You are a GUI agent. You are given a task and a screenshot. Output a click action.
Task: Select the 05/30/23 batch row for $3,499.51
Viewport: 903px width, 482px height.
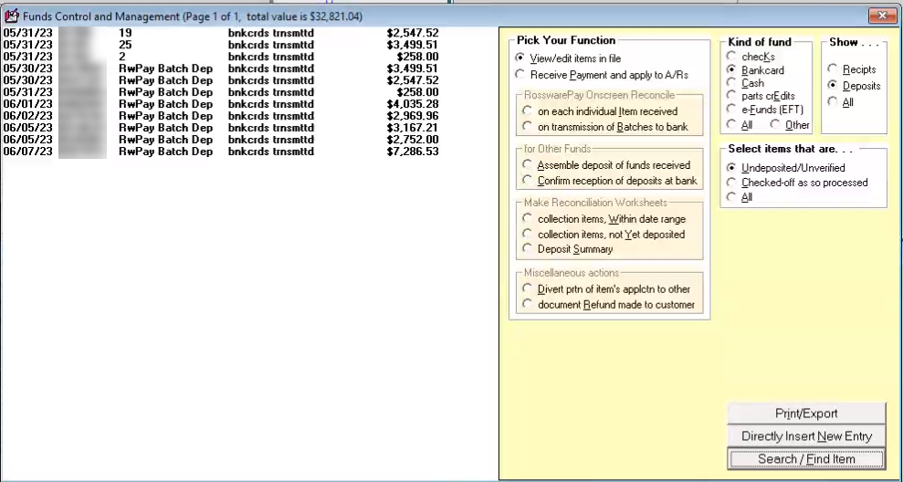point(221,68)
